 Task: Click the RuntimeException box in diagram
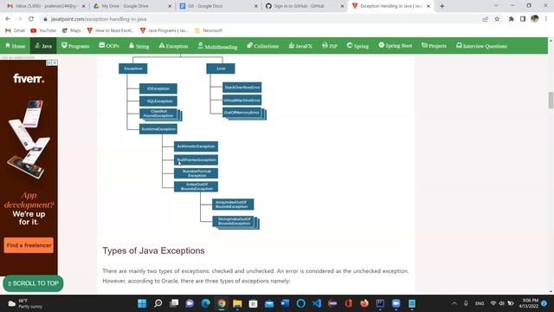click(x=158, y=129)
